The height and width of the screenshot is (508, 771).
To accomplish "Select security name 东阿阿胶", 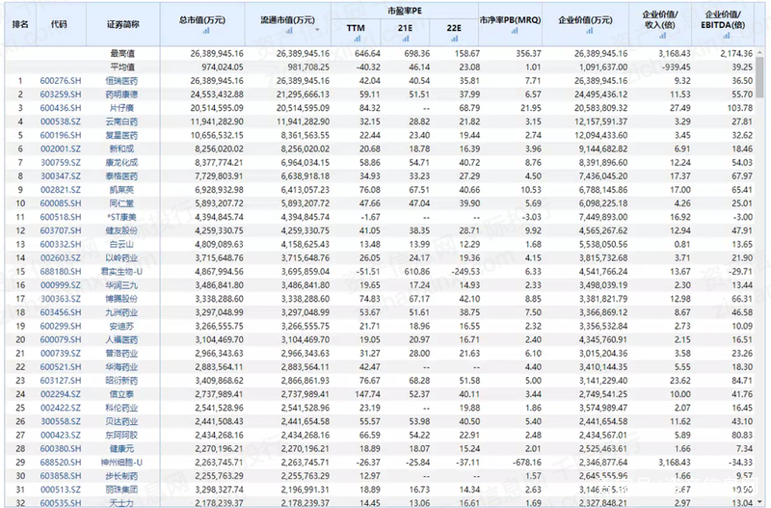I will (x=122, y=435).
